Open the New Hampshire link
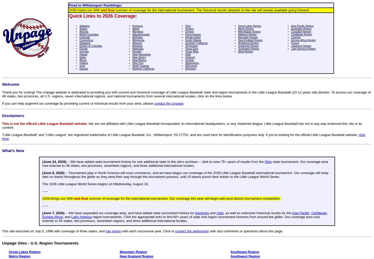The height and width of the screenshot is (259, 374). (x=142, y=55)
